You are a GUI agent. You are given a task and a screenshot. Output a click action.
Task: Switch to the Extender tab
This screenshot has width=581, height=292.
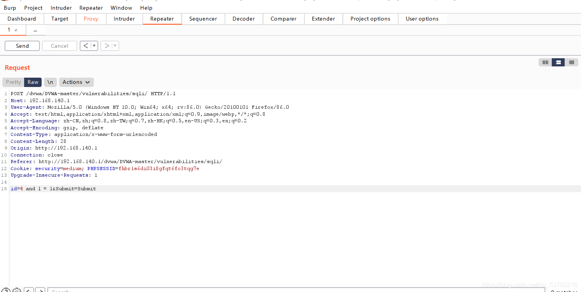(323, 19)
